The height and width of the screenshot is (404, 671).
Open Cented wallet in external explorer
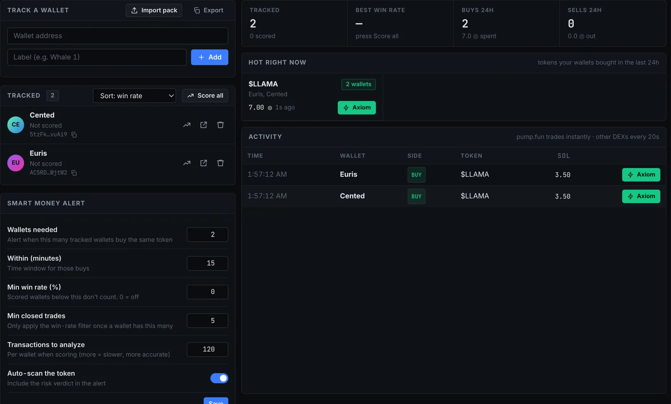pos(203,125)
